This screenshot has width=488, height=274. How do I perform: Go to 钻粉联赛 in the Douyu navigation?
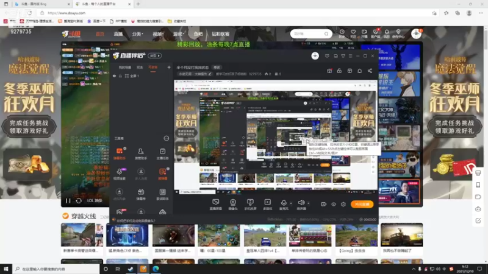(221, 34)
